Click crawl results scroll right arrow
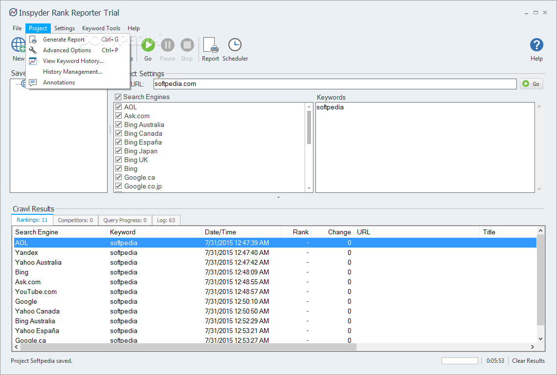Viewport: 557px width, 375px height. click(533, 347)
